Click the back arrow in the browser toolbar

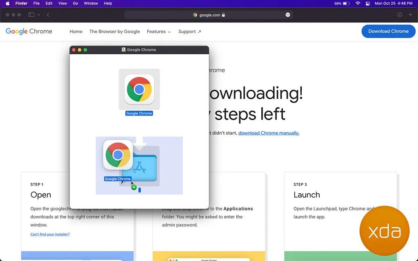(48, 15)
